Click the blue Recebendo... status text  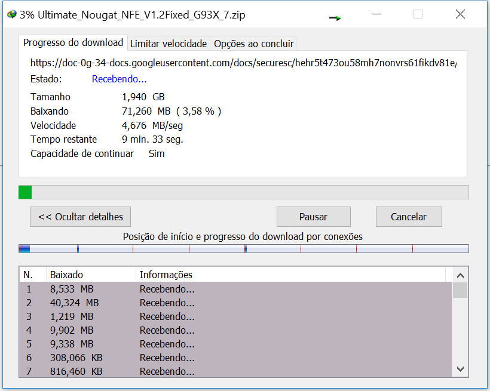coord(120,79)
